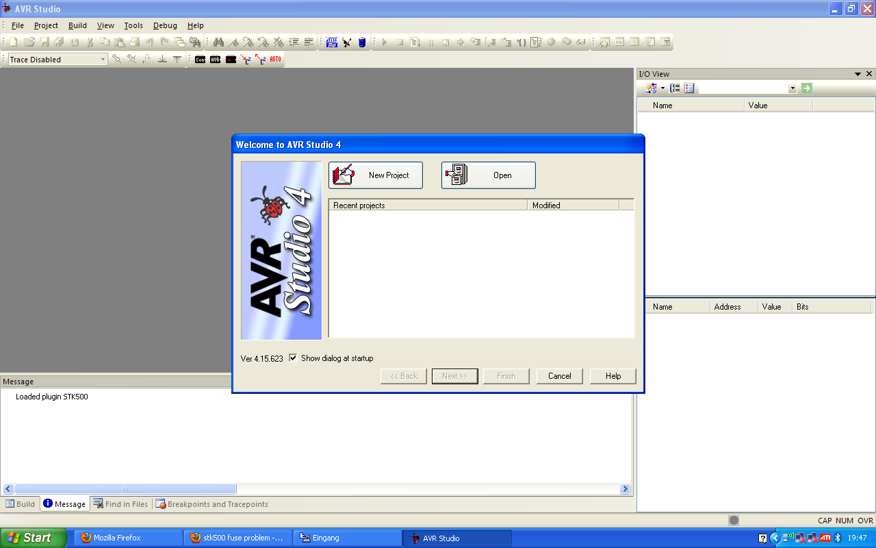Click the blue Assemble/Program icon
Screen dimensions: 876x548
pos(332,42)
